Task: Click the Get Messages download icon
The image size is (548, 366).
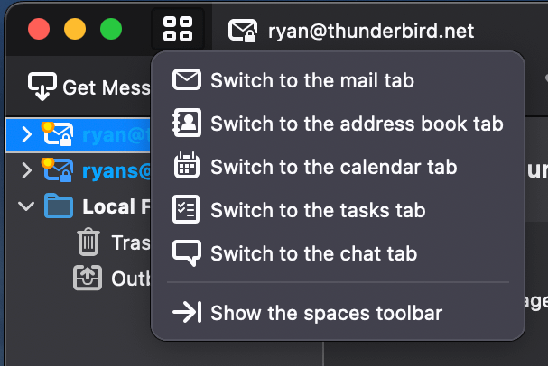Action: tap(42, 87)
